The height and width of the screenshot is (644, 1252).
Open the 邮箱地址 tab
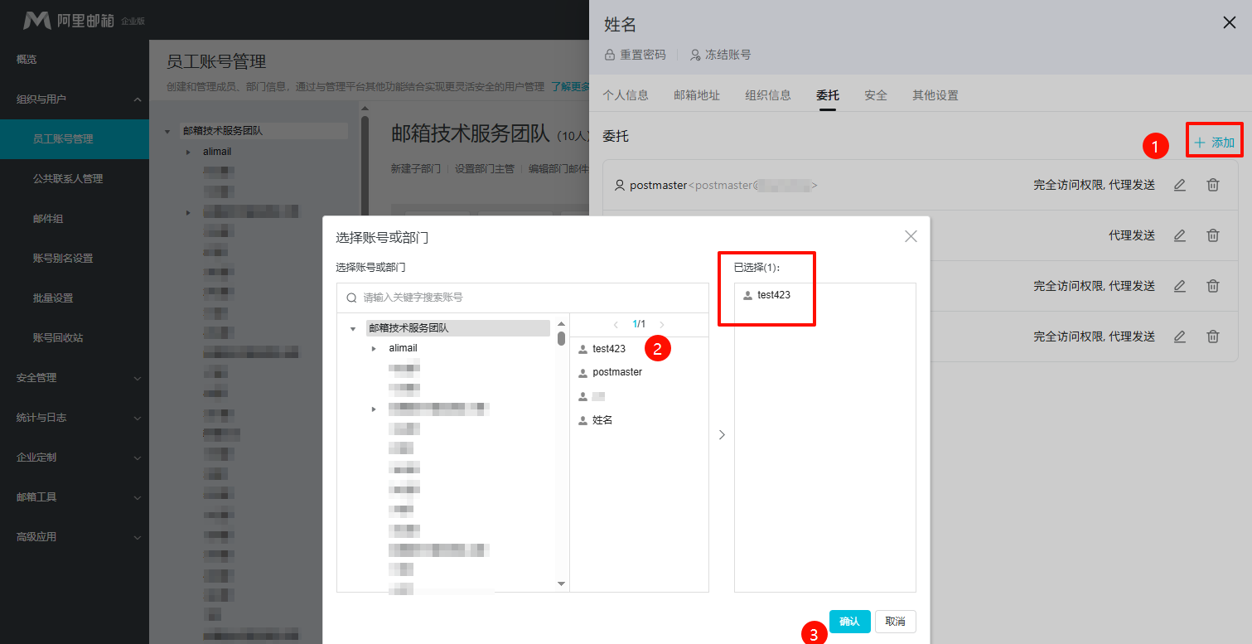[x=697, y=94]
